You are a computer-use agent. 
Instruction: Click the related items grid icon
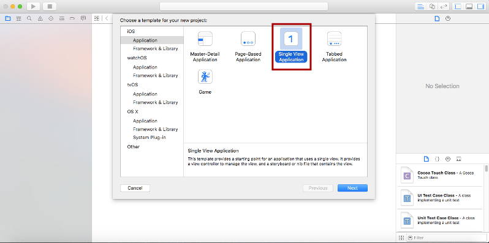(97, 18)
